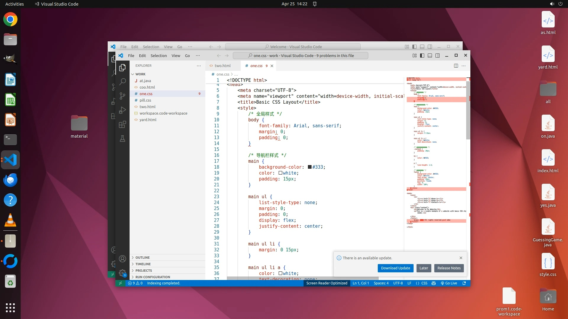Toggle Secondary Side Bar layout button
The image size is (568, 319).
(x=438, y=56)
